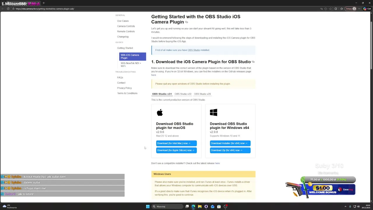
Task: Switch to the OBS Studio v29 tab
Action: pyautogui.click(x=202, y=94)
